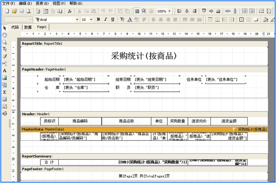Select the 合 计 summary cell
Image resolution: width=276 pixels, height=183 pixels.
point(49,162)
